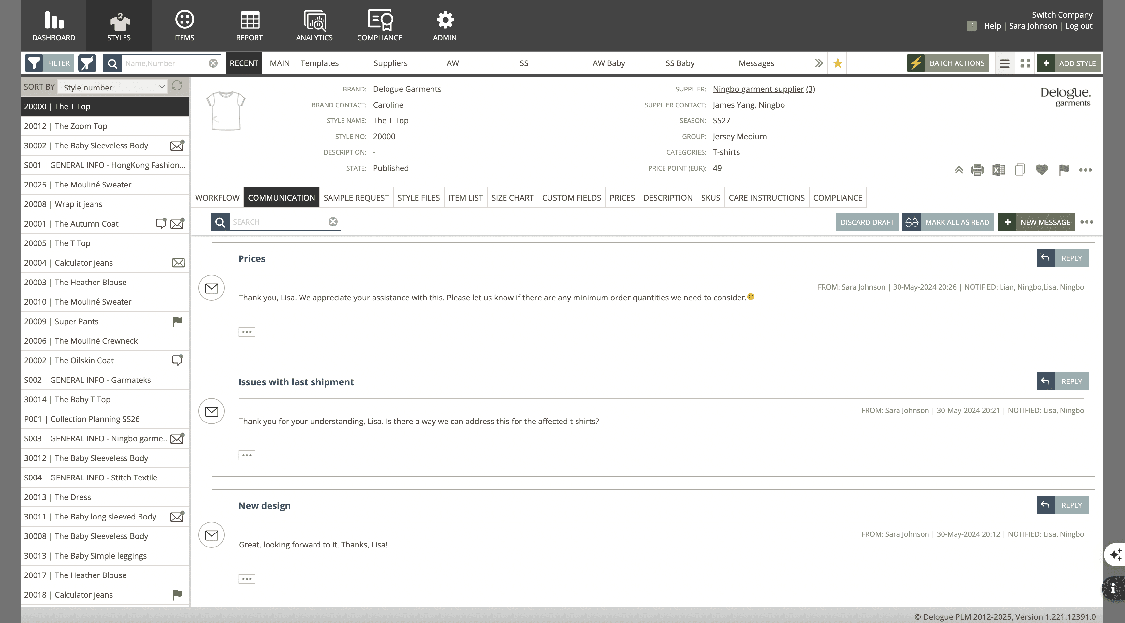
Task: Collapse the style header with double chevron
Action: [x=958, y=170]
